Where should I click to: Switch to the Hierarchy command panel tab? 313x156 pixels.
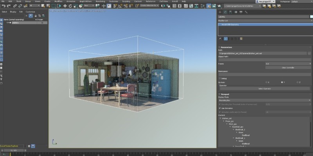pos(230,12)
